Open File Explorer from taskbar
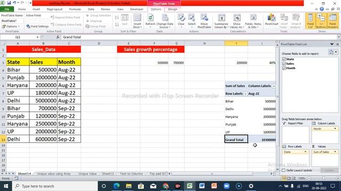341x191 pixels. tap(129, 186)
